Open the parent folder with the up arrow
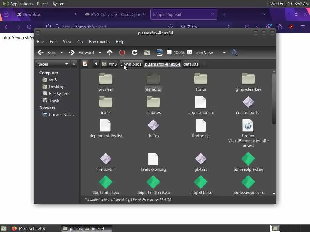310x232 pixels. coord(110,53)
